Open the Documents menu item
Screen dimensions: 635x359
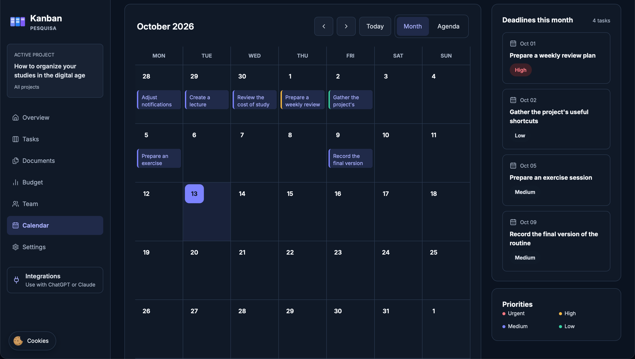point(55,161)
